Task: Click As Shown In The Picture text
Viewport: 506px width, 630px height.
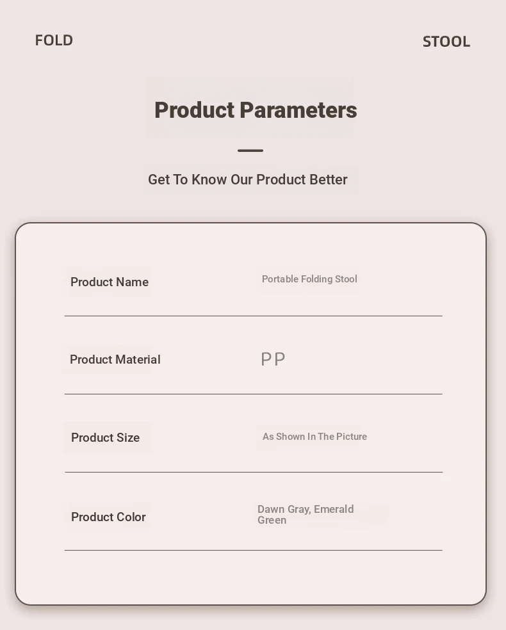Action: (314, 437)
